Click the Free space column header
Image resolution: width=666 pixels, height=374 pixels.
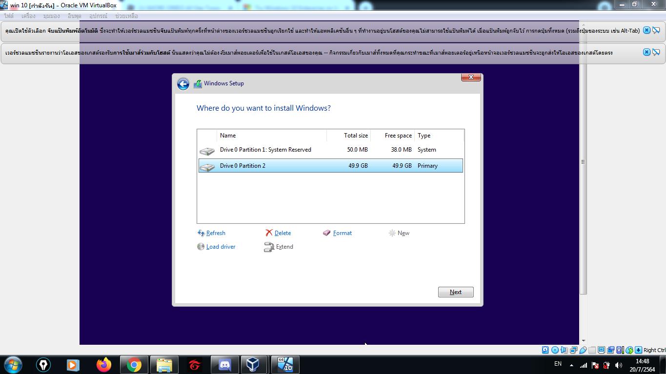[x=392, y=136]
